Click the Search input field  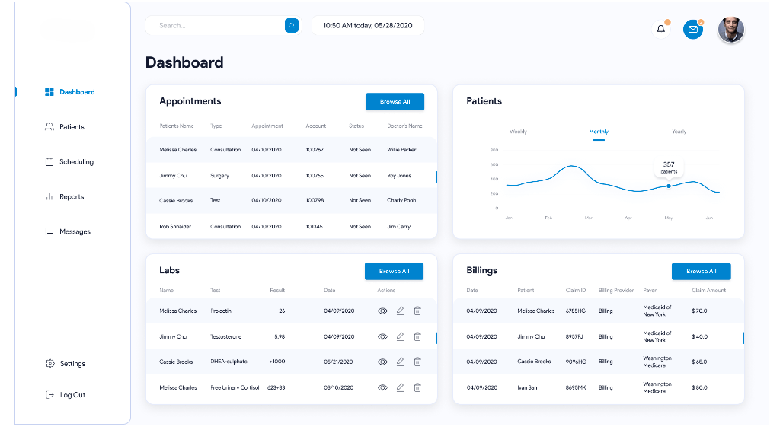tap(217, 26)
